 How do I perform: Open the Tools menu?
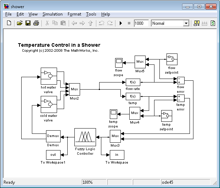click(91, 14)
